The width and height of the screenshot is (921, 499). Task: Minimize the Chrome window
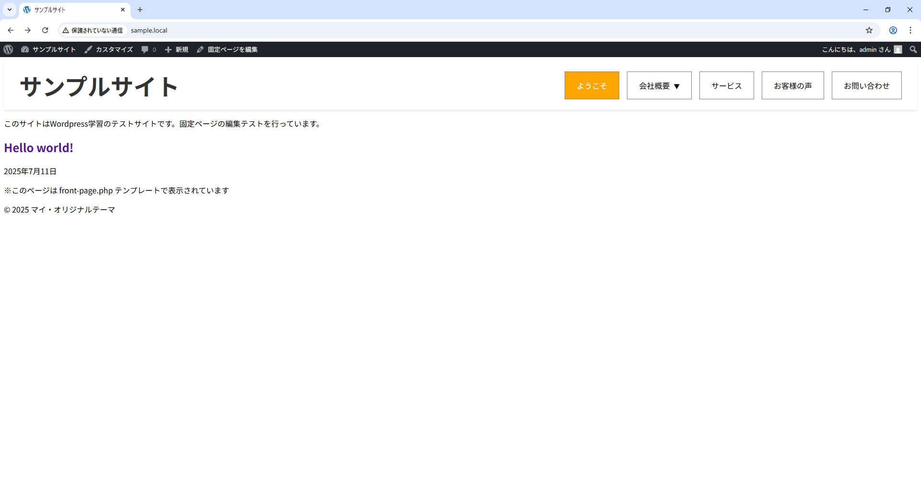[x=866, y=10]
